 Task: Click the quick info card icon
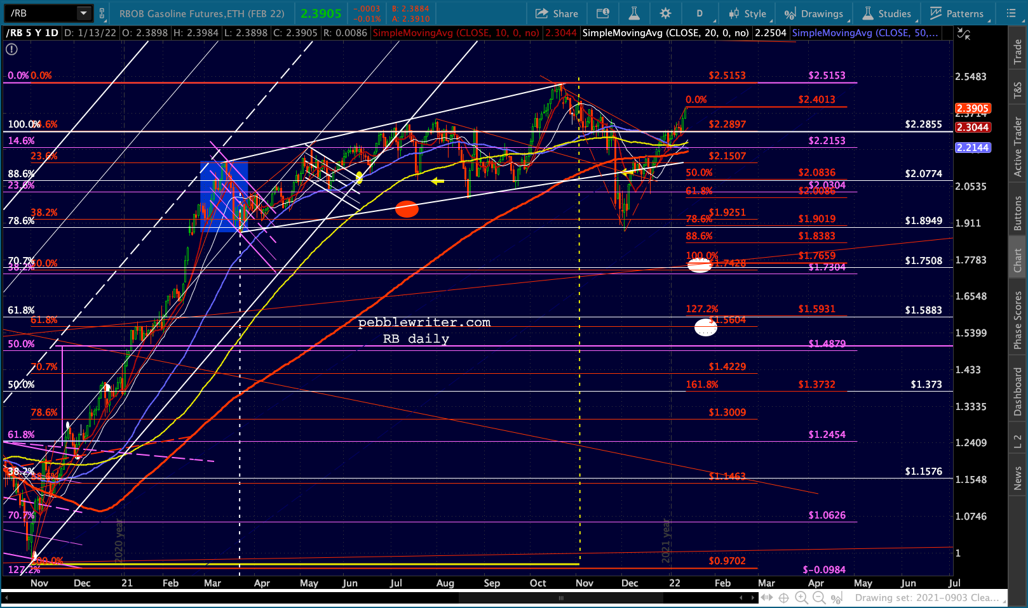[x=603, y=13]
